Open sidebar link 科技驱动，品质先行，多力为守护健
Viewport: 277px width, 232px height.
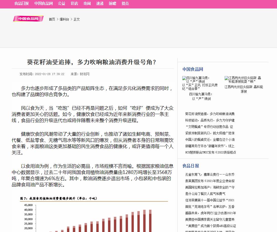coord(210,120)
